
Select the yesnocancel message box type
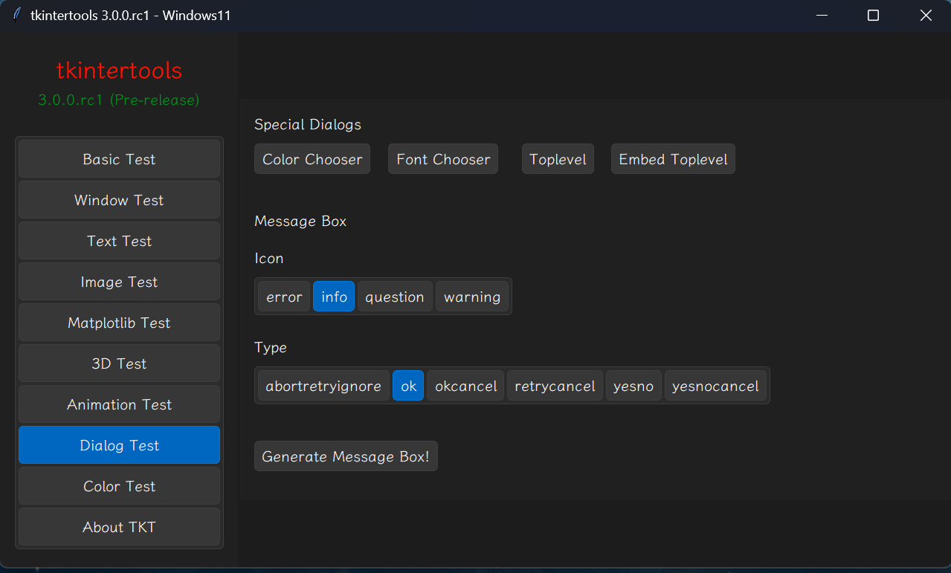[x=715, y=385]
